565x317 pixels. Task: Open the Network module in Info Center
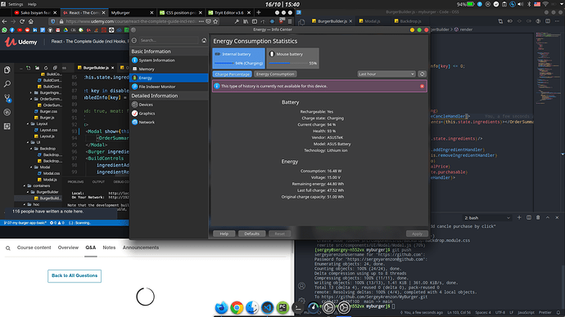coord(169,123)
